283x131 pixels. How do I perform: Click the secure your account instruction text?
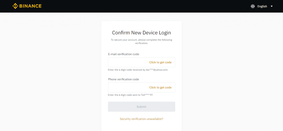[x=141, y=42]
